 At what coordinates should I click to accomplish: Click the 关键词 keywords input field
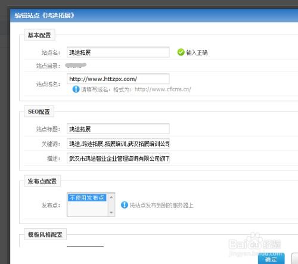[118, 144]
